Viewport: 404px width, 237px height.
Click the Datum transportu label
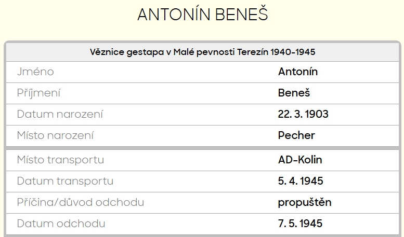(65, 182)
